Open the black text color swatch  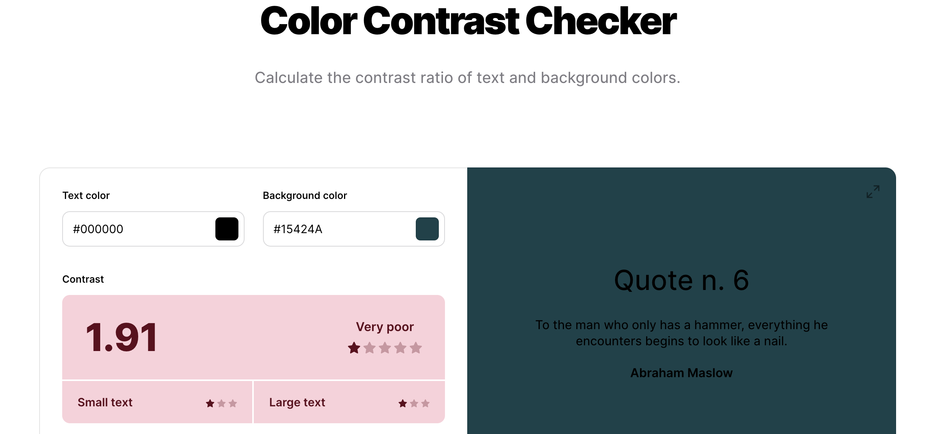227,229
